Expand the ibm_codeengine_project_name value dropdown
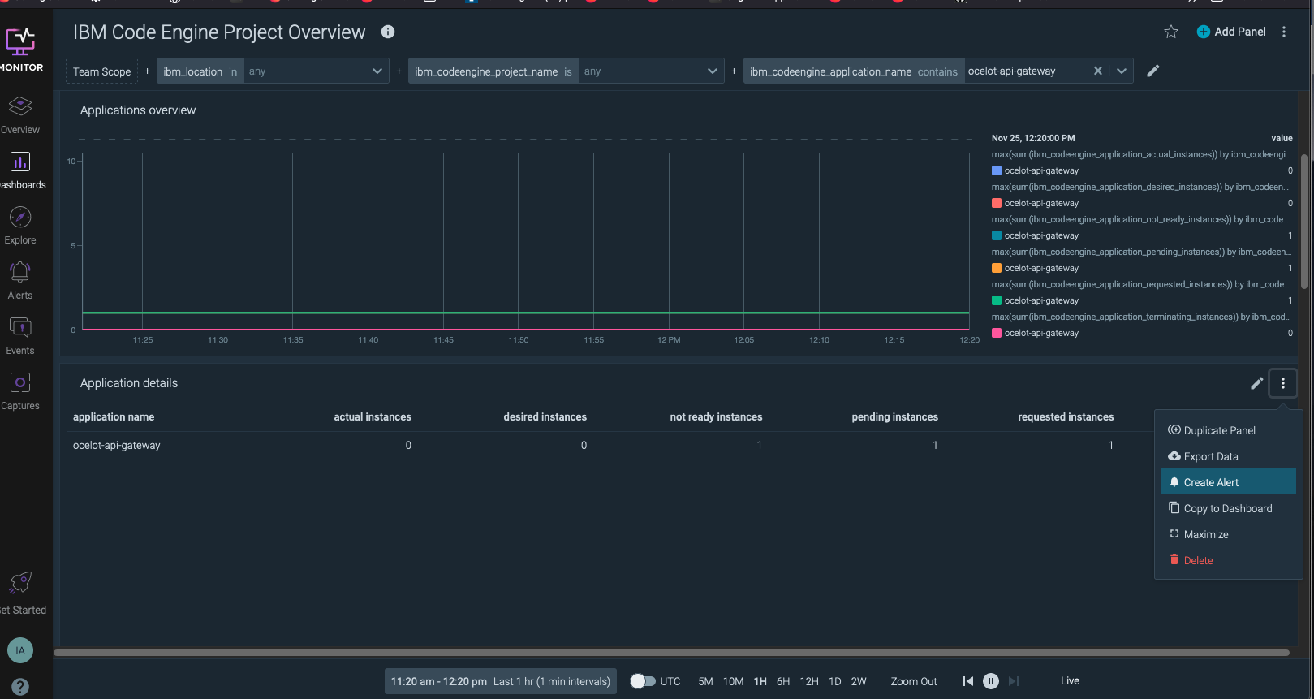Image resolution: width=1314 pixels, height=699 pixels. point(712,71)
